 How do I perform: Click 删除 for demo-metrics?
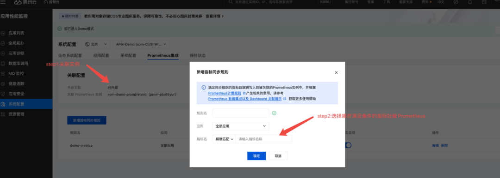click(444, 145)
